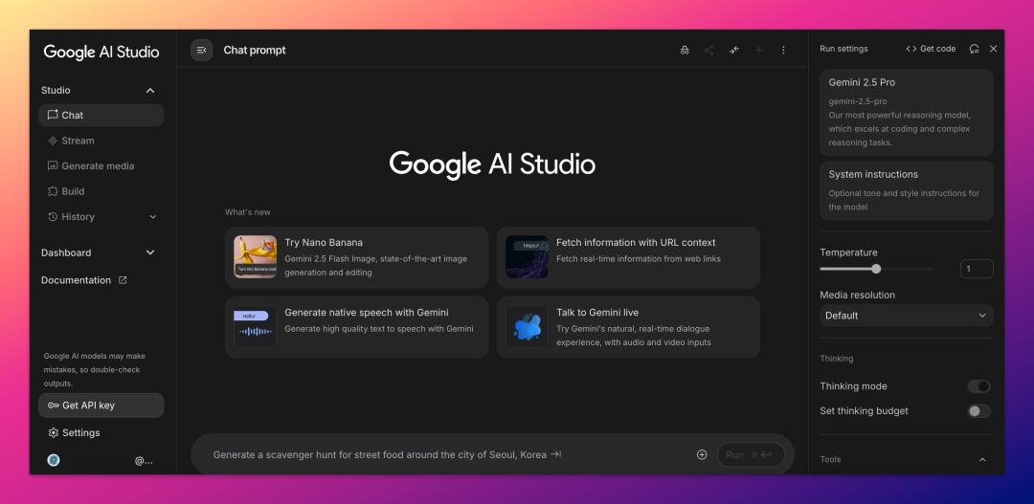Expand the History chevron

click(x=153, y=217)
